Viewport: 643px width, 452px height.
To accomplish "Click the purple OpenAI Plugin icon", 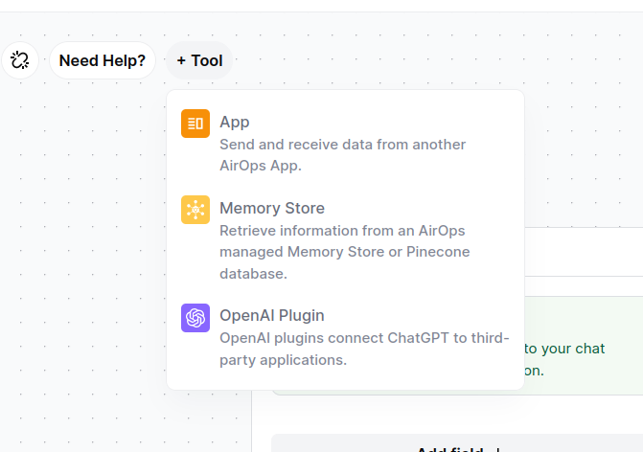I will pyautogui.click(x=195, y=318).
